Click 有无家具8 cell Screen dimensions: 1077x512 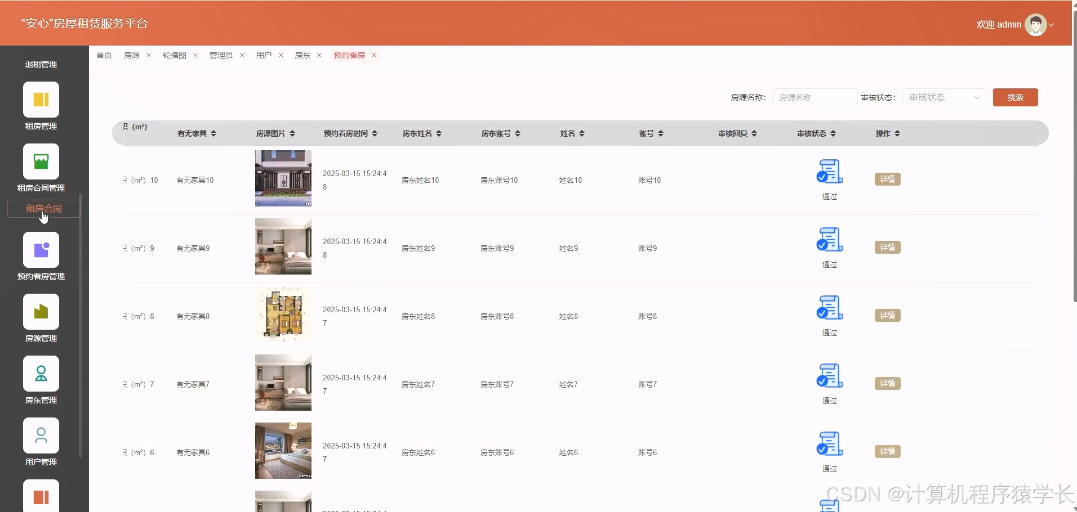pyautogui.click(x=193, y=317)
